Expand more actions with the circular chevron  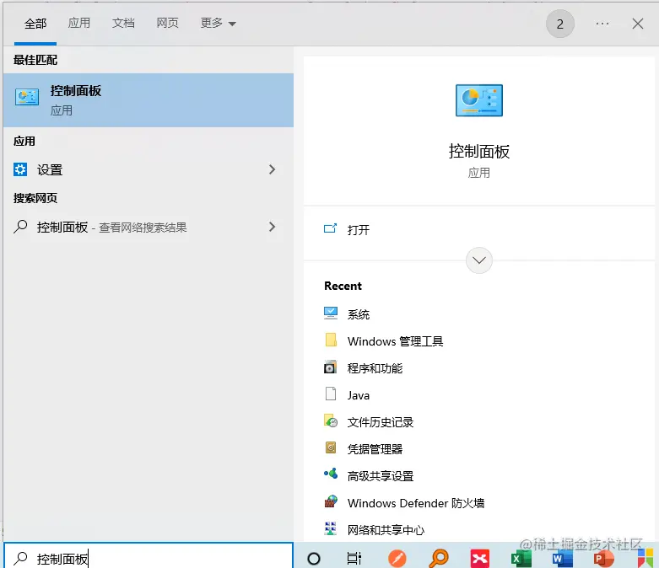[478, 260]
